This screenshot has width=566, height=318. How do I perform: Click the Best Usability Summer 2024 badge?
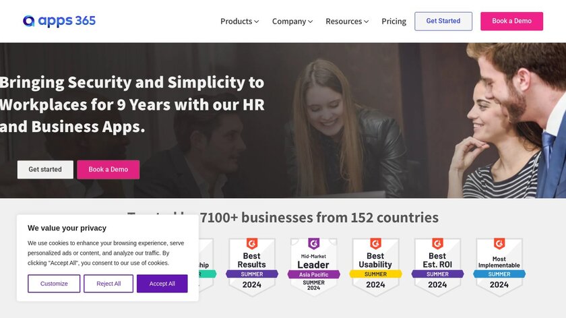(x=375, y=267)
